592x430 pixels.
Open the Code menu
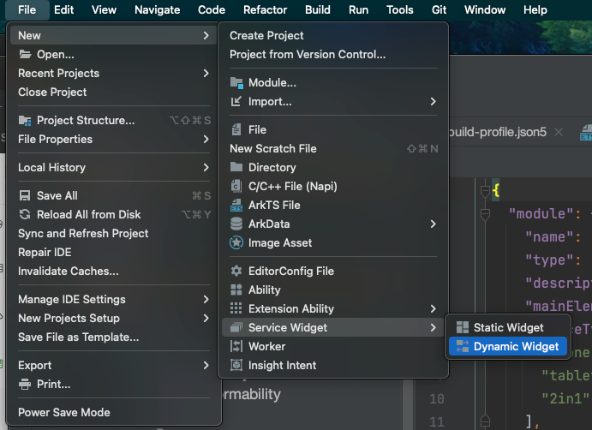(x=212, y=9)
